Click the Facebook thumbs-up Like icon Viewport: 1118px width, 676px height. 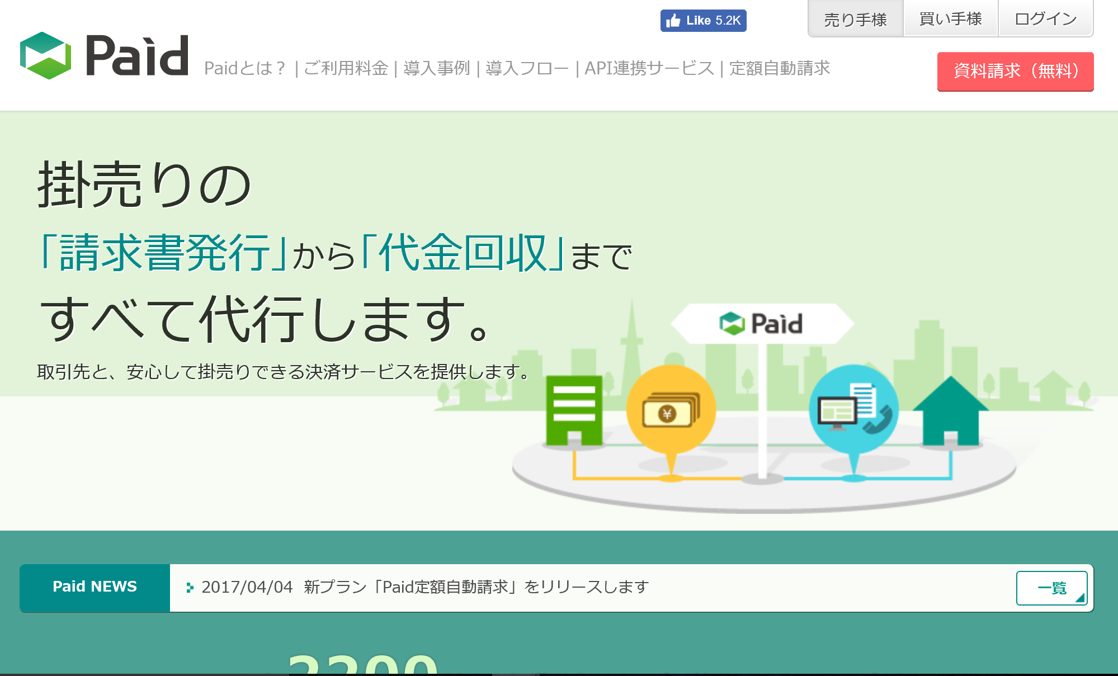(674, 21)
